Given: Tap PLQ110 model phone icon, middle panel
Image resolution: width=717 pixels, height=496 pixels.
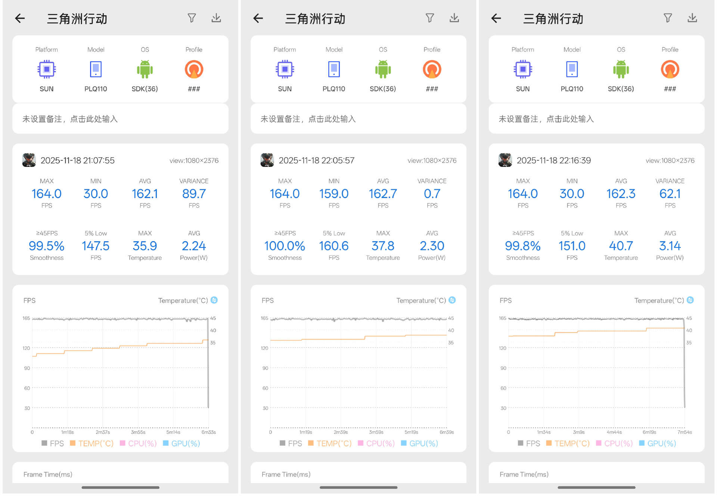Looking at the screenshot, I should pyautogui.click(x=334, y=69).
